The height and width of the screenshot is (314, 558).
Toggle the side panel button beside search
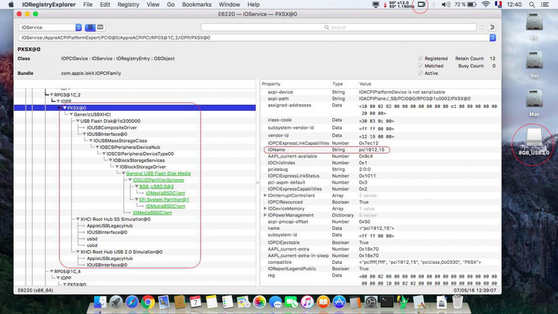coord(492,27)
